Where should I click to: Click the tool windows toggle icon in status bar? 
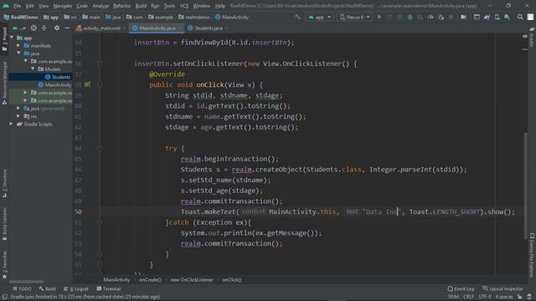(4, 297)
